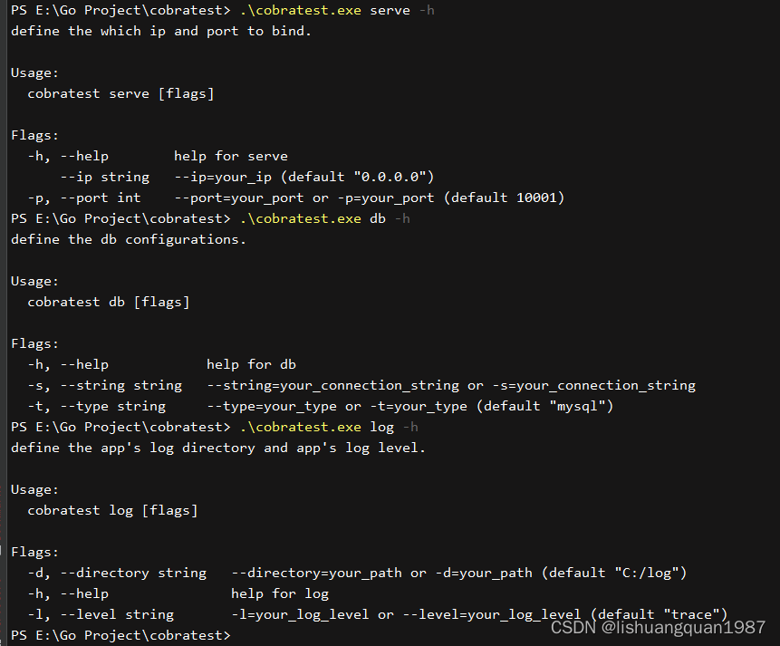Screen dimensions: 780x646
Task: Click the default port value 10001
Action: click(x=541, y=198)
